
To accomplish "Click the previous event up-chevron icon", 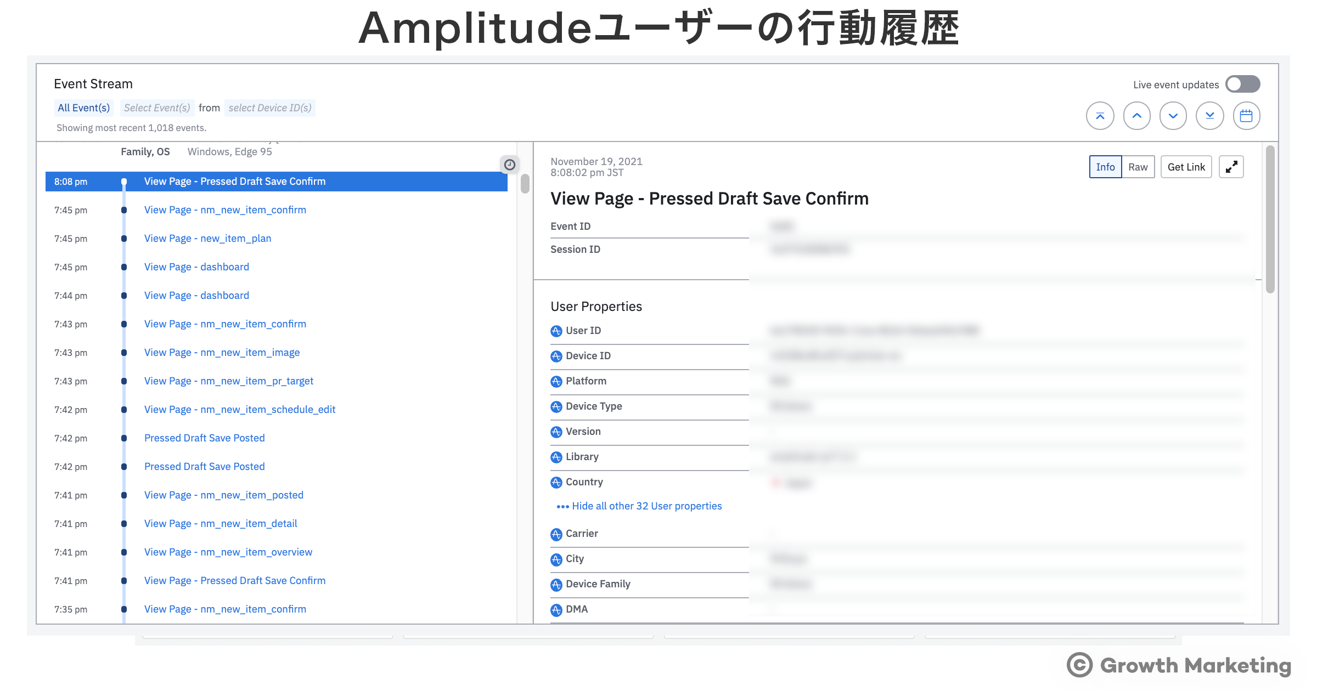I will pos(1136,116).
